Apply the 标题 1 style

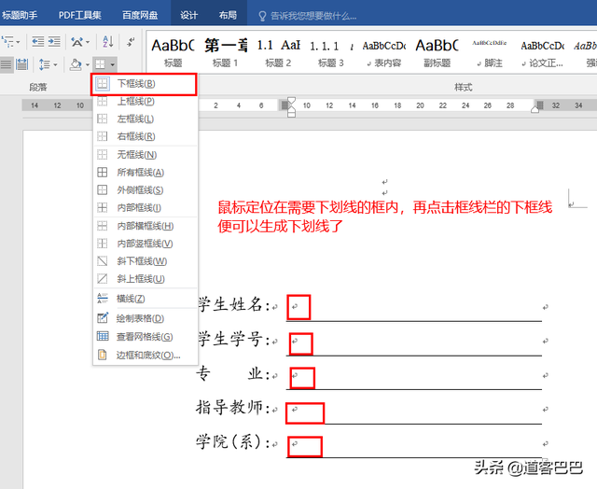(226, 52)
